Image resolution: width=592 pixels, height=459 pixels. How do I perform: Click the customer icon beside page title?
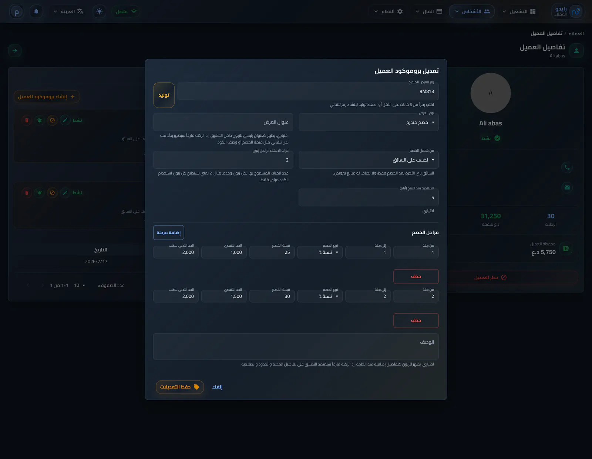[576, 51]
